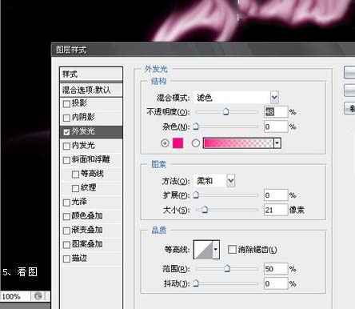Click the 抖动 jitter slider handle
The width and height of the screenshot is (355, 309).
196,283
